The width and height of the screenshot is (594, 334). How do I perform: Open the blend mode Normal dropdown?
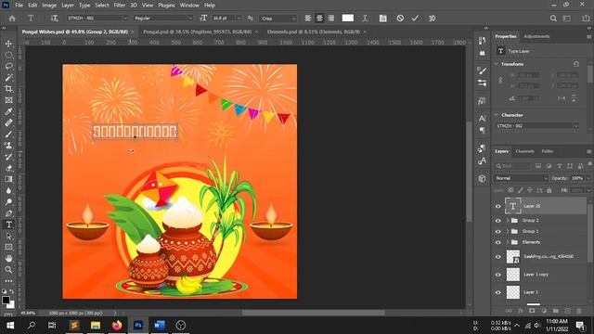click(x=521, y=178)
